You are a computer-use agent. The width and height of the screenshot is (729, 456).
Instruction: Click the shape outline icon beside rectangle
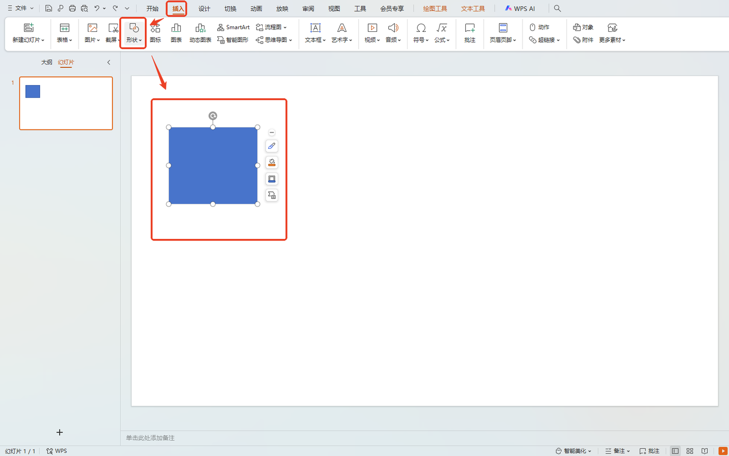tap(272, 179)
